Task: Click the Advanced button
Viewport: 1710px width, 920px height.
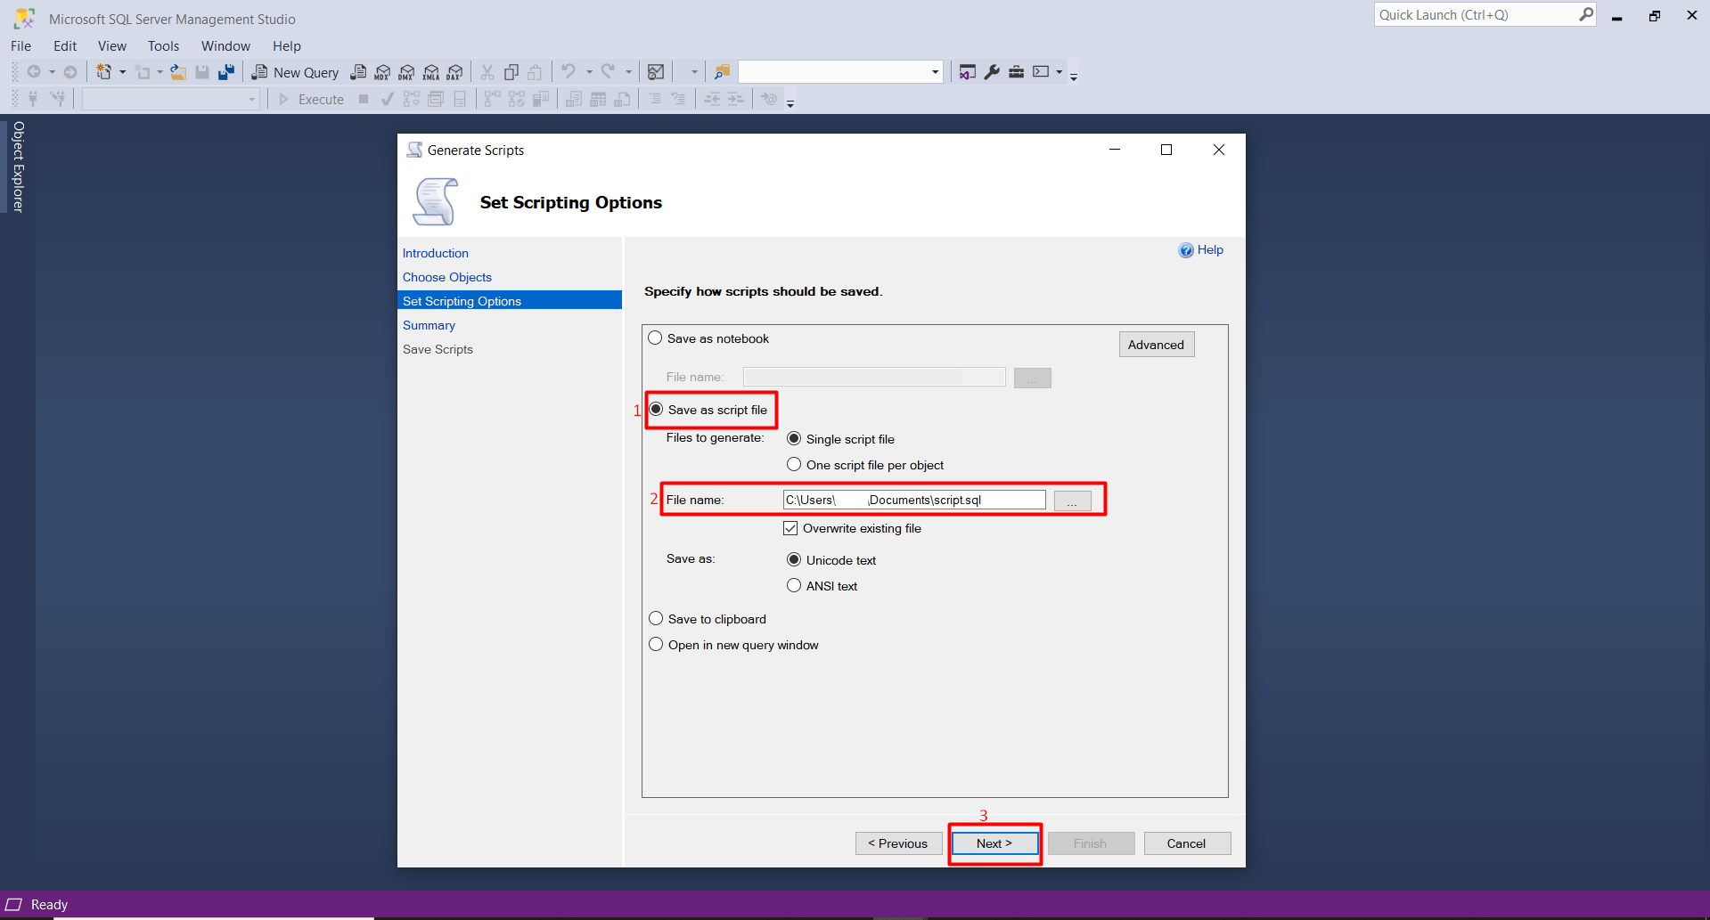Action: [x=1156, y=345]
